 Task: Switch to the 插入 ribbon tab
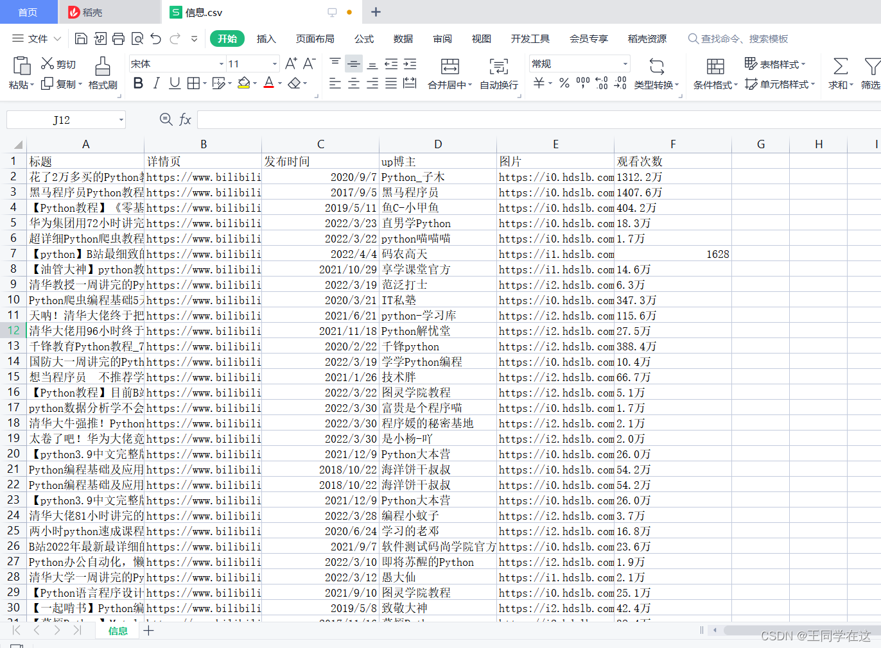266,38
